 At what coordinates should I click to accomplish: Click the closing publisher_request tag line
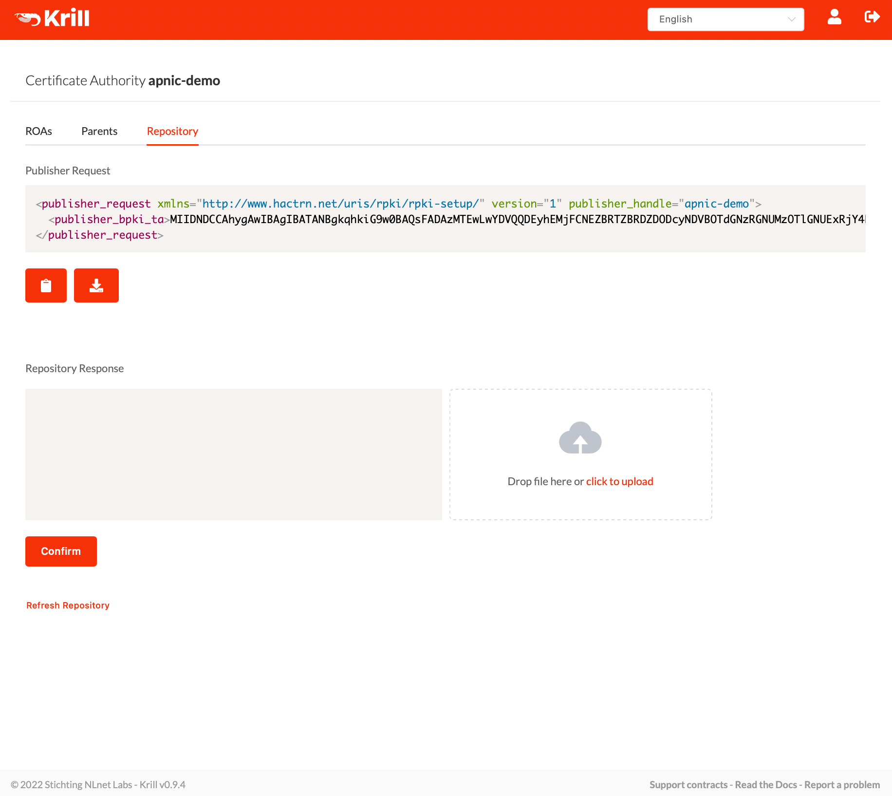click(x=100, y=235)
